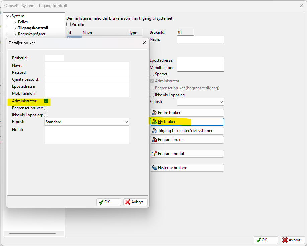Click the horizontal scrollbar in tree panel
307x246 pixels.
coord(32,234)
